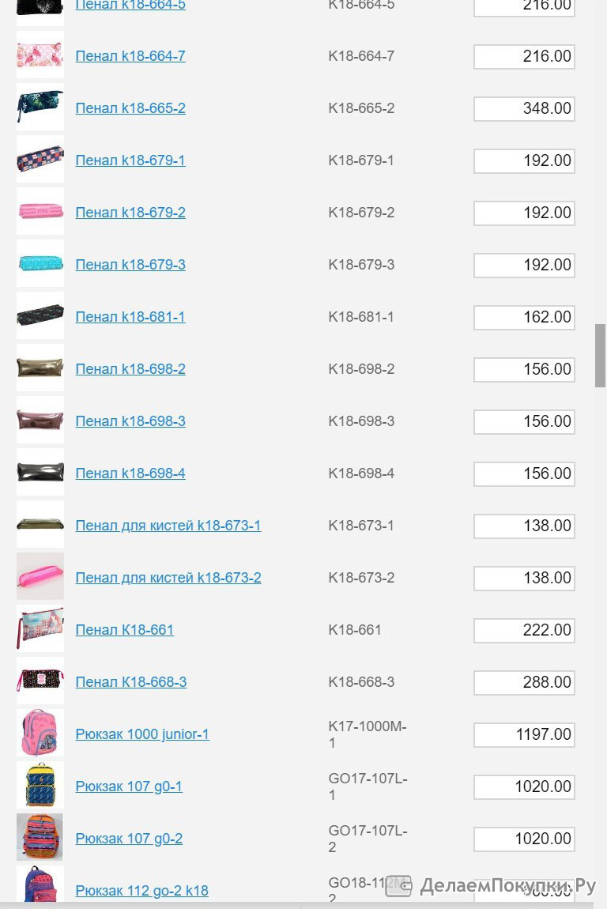This screenshot has height=909, width=607.
Task: Click the price field showing 348.00
Action: (524, 109)
